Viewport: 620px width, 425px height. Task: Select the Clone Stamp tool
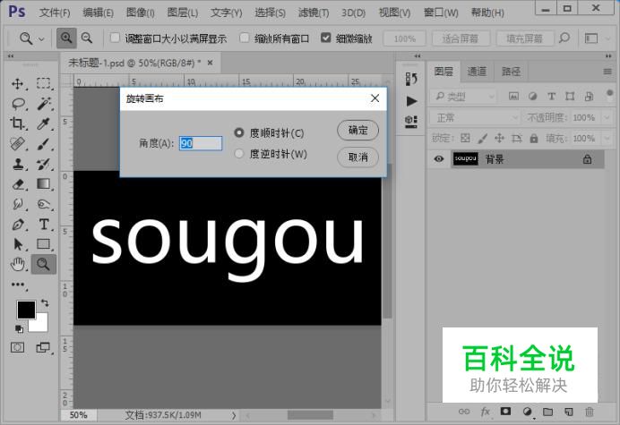click(x=17, y=164)
